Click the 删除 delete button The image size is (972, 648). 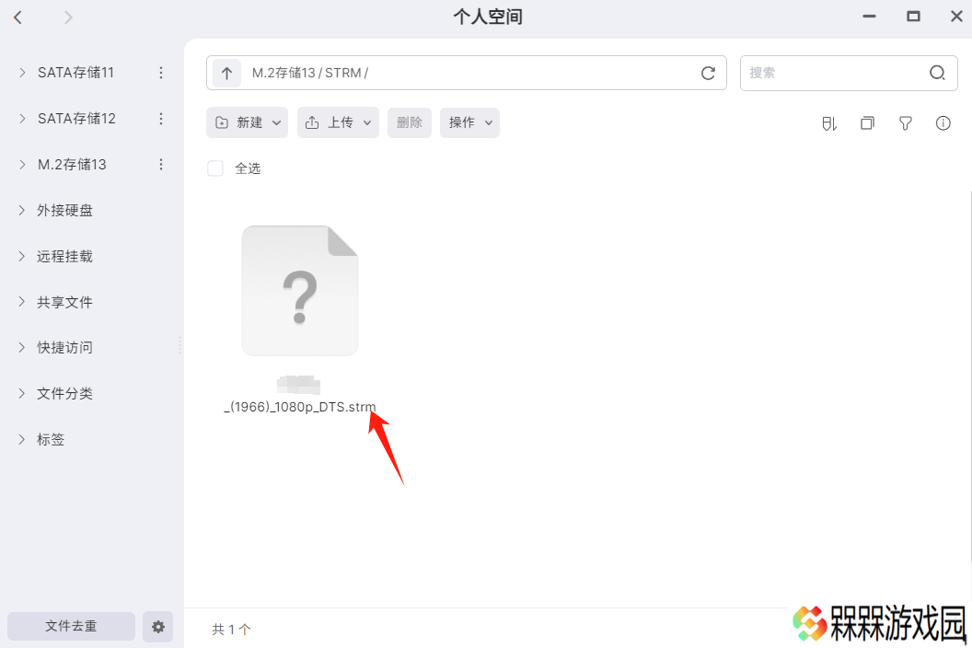point(409,122)
